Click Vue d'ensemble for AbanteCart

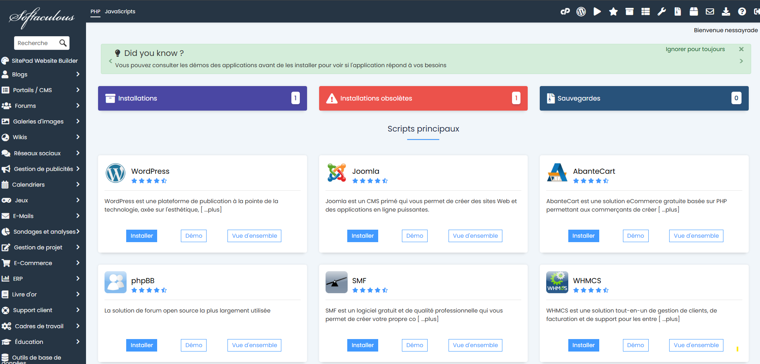click(696, 236)
